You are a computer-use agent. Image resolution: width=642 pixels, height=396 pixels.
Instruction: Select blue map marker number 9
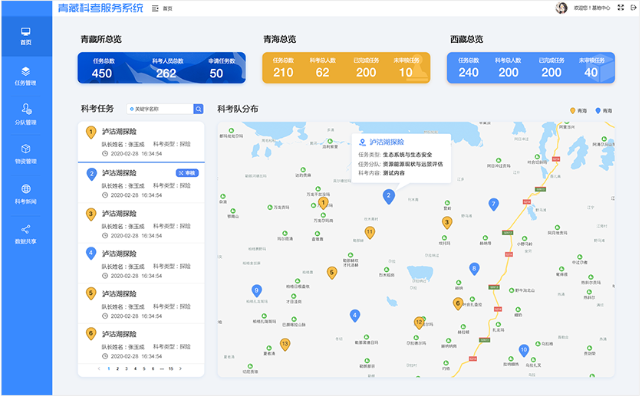257,291
